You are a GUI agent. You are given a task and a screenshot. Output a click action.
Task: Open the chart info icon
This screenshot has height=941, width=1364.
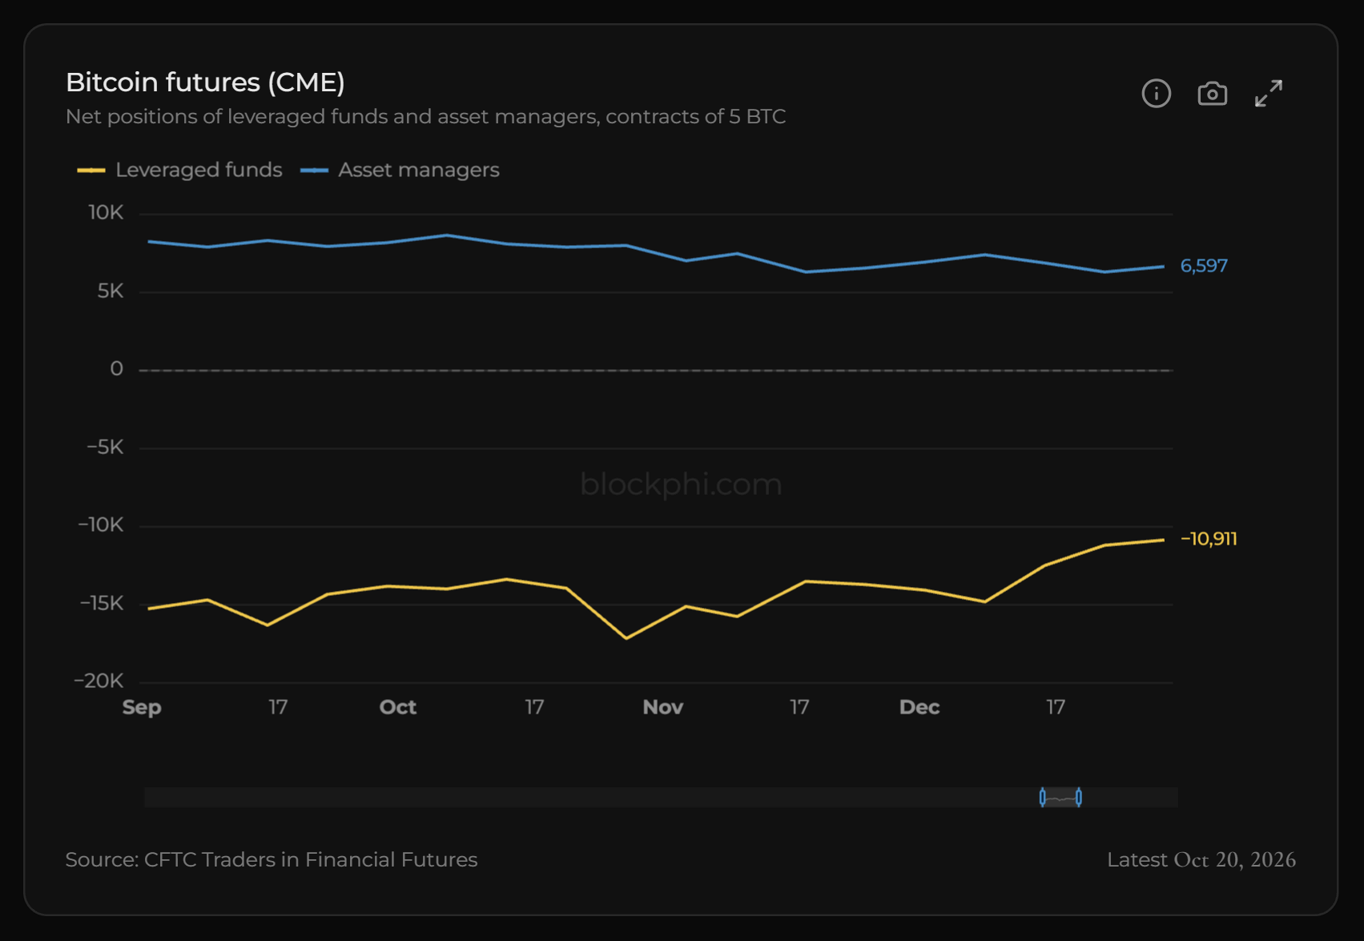[x=1156, y=94]
